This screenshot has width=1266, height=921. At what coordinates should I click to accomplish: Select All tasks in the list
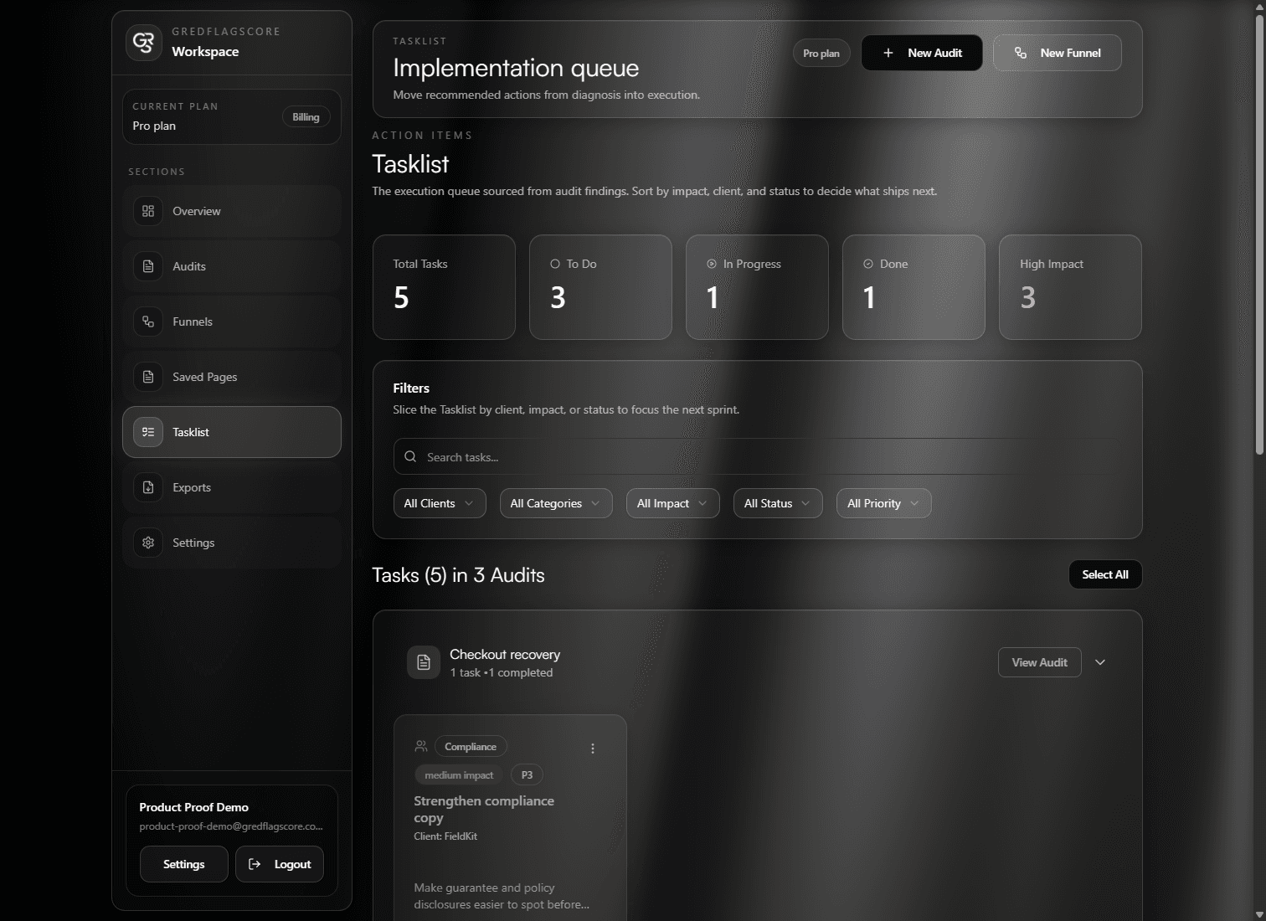(x=1104, y=574)
